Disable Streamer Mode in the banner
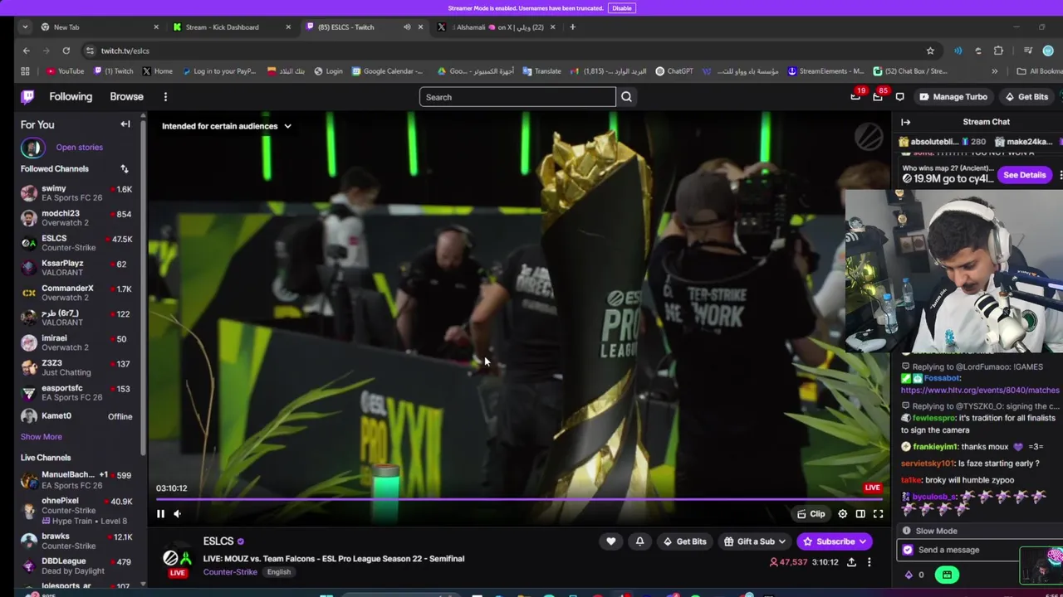 [622, 8]
